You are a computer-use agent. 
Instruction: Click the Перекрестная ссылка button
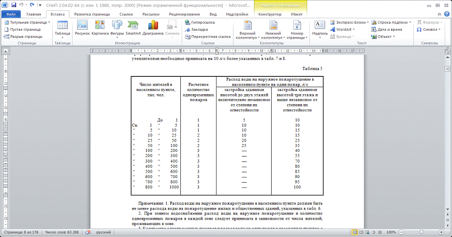tap(208, 37)
